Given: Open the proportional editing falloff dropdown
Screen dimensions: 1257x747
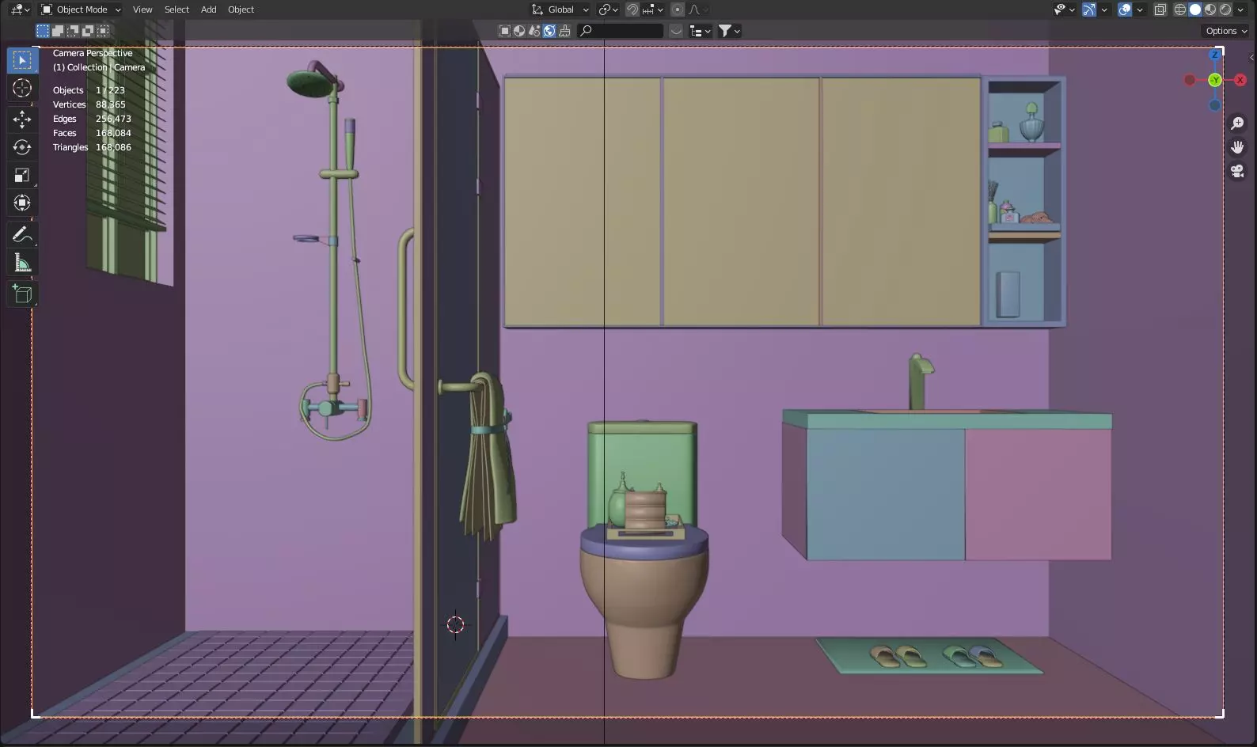Looking at the screenshot, I should 697,9.
